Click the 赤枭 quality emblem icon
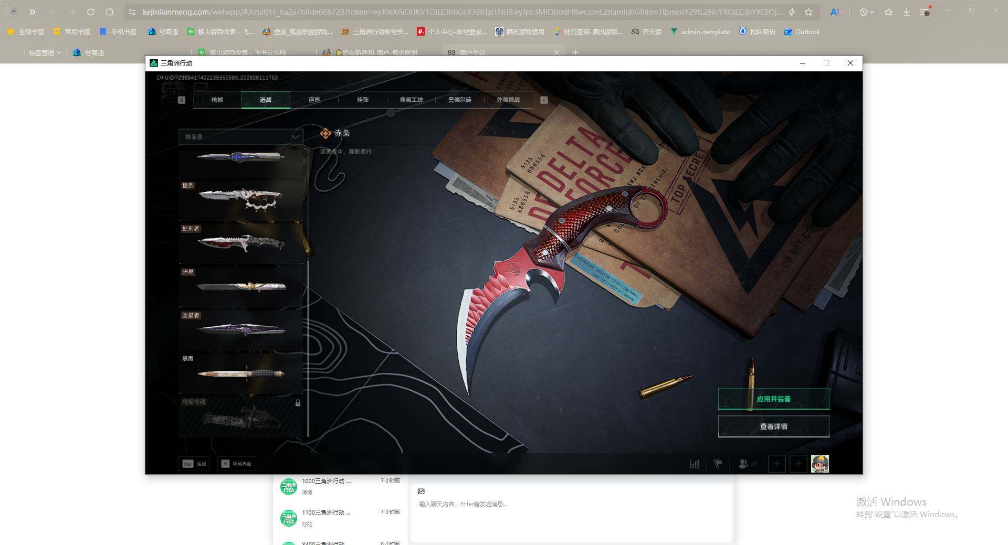1008x545 pixels. click(325, 133)
